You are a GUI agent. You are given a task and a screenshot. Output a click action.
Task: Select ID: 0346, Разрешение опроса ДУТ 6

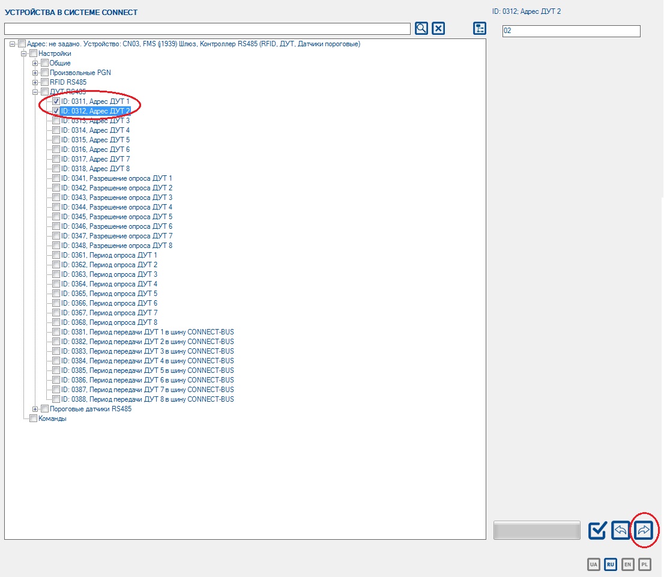coord(116,226)
